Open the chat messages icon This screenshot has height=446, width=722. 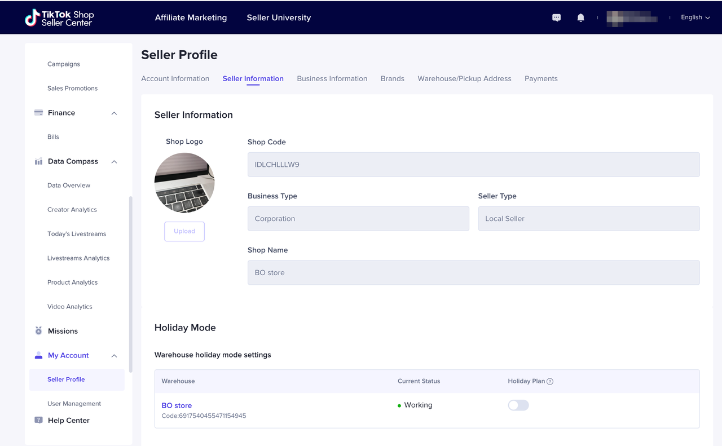click(556, 18)
